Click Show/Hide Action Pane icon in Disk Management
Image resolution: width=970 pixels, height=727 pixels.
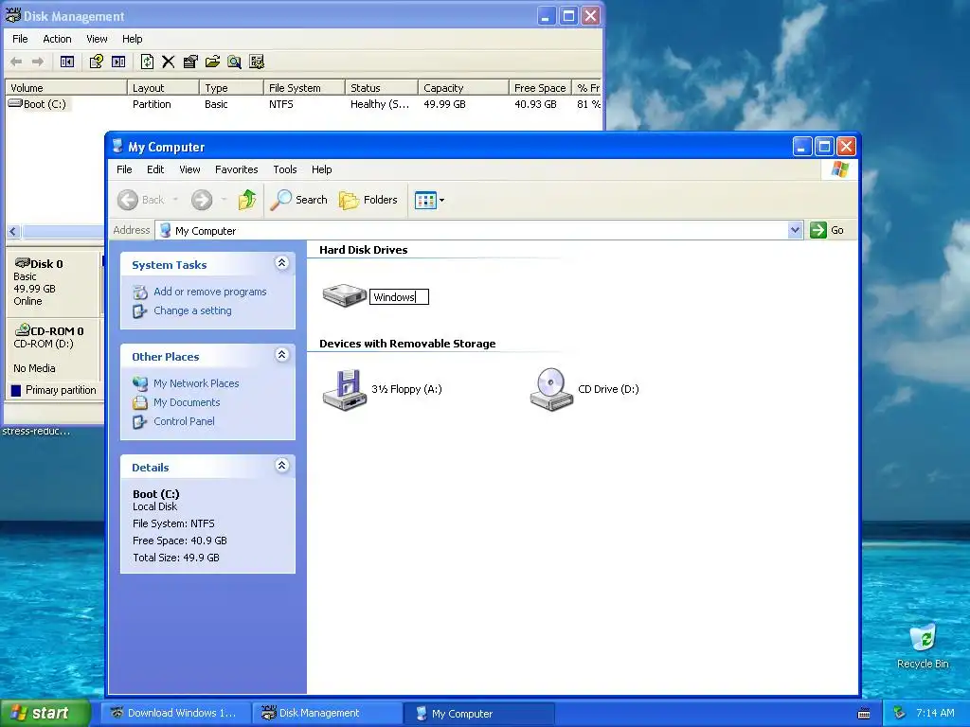[118, 62]
